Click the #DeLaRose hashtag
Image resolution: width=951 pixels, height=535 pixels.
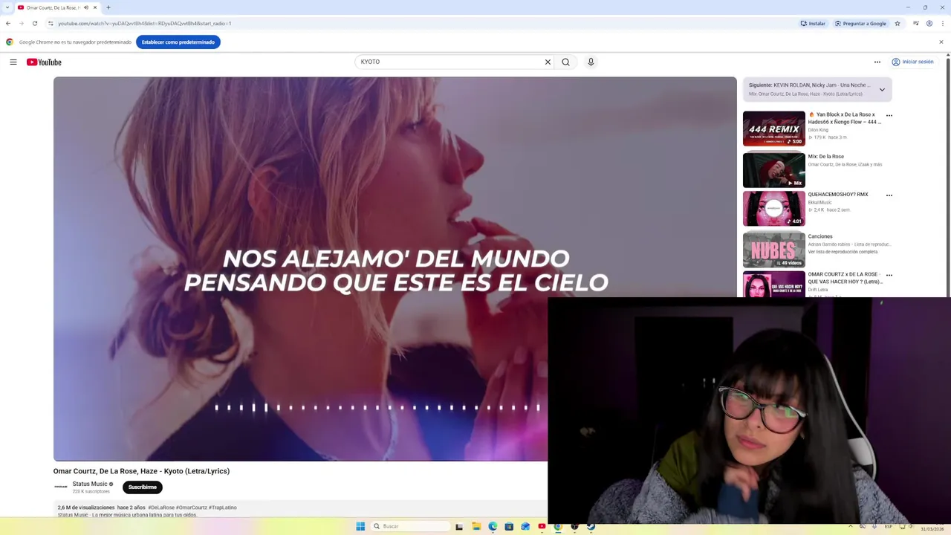[161, 508]
